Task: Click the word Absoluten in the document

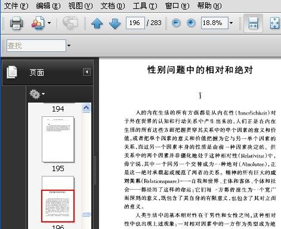Action: 254,164
